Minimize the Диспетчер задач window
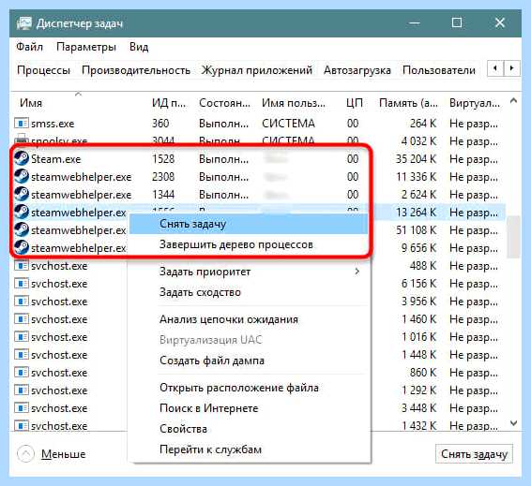 pos(414,23)
